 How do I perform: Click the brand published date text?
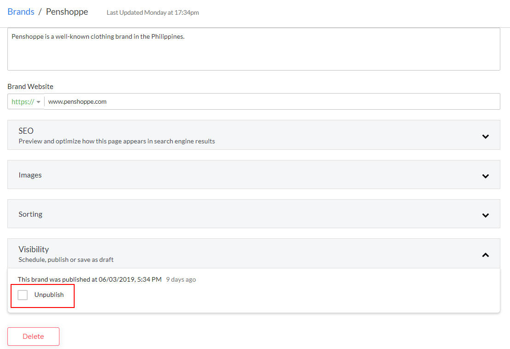pyautogui.click(x=90, y=279)
